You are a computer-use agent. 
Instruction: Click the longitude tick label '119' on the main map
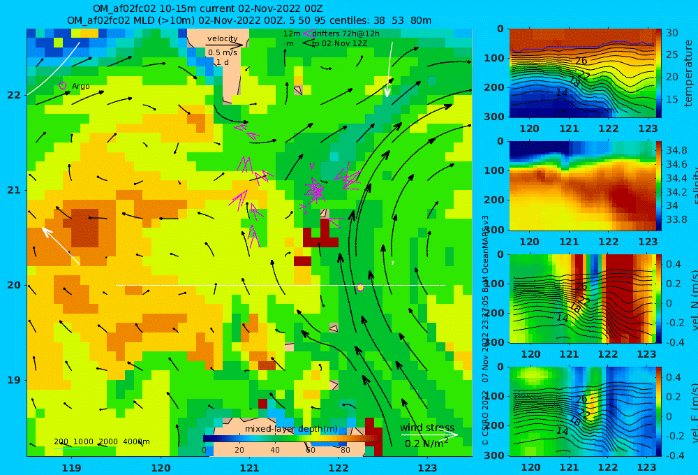coord(71,468)
